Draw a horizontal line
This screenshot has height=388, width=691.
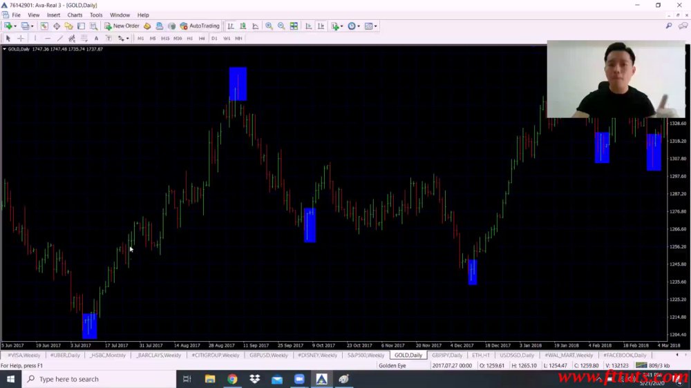click(x=48, y=38)
